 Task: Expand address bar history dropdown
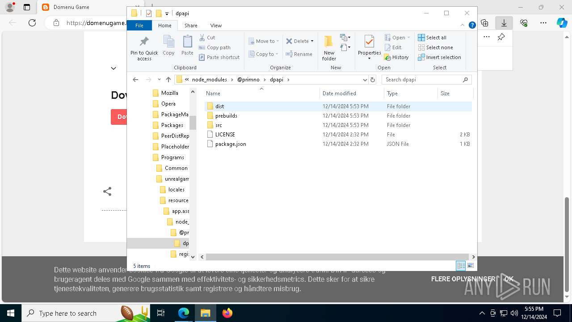point(365,80)
